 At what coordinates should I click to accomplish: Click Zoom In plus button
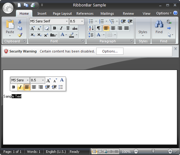(x=170, y=151)
